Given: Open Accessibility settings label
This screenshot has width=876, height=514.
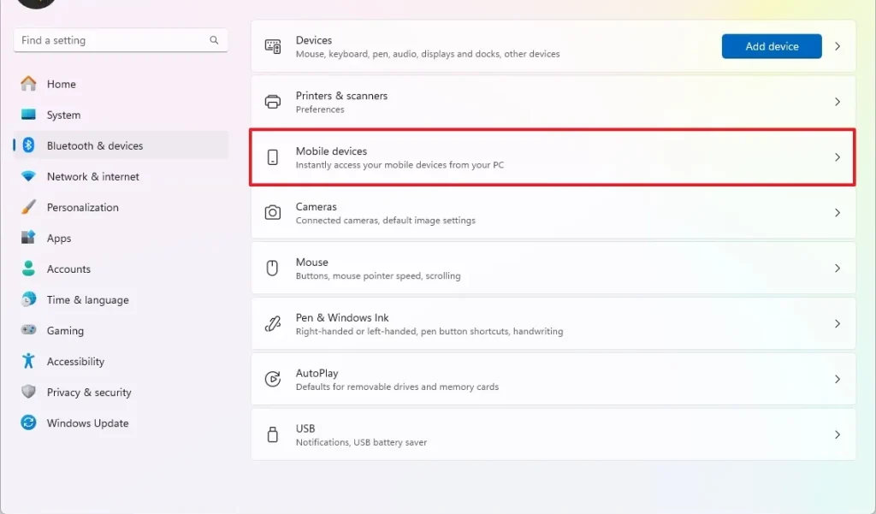Looking at the screenshot, I should coord(75,362).
